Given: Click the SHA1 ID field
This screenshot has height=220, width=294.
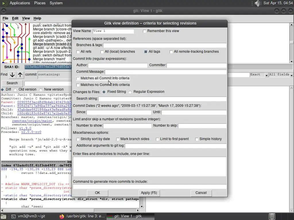Looking at the screenshot, I should pyautogui.click(x=48, y=67).
